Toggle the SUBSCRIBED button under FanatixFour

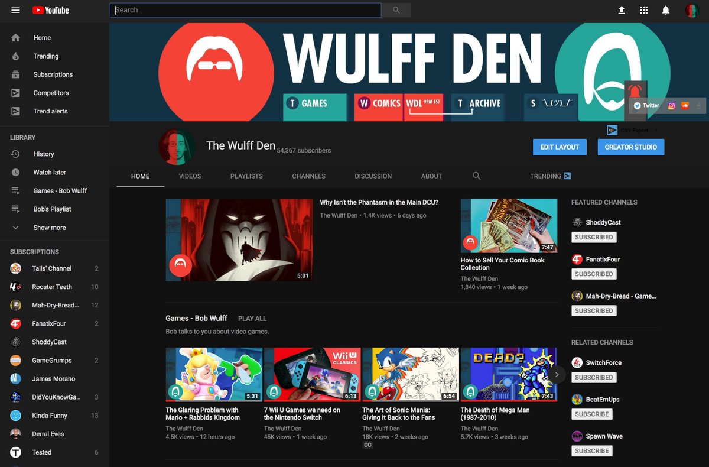pos(594,274)
